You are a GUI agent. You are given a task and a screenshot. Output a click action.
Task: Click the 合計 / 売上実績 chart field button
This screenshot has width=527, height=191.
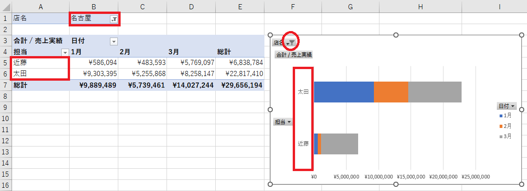294,55
